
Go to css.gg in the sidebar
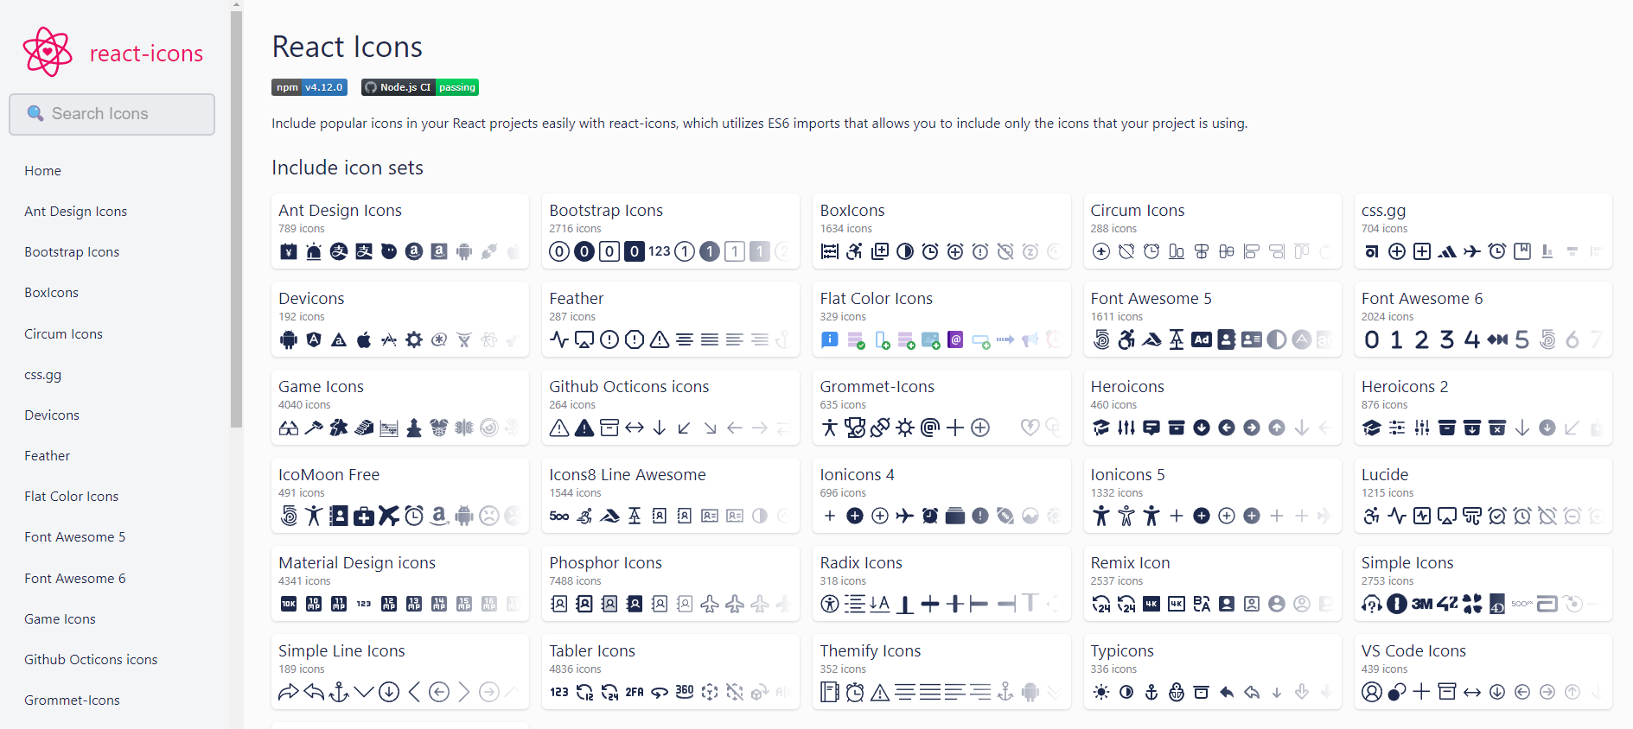(x=42, y=375)
